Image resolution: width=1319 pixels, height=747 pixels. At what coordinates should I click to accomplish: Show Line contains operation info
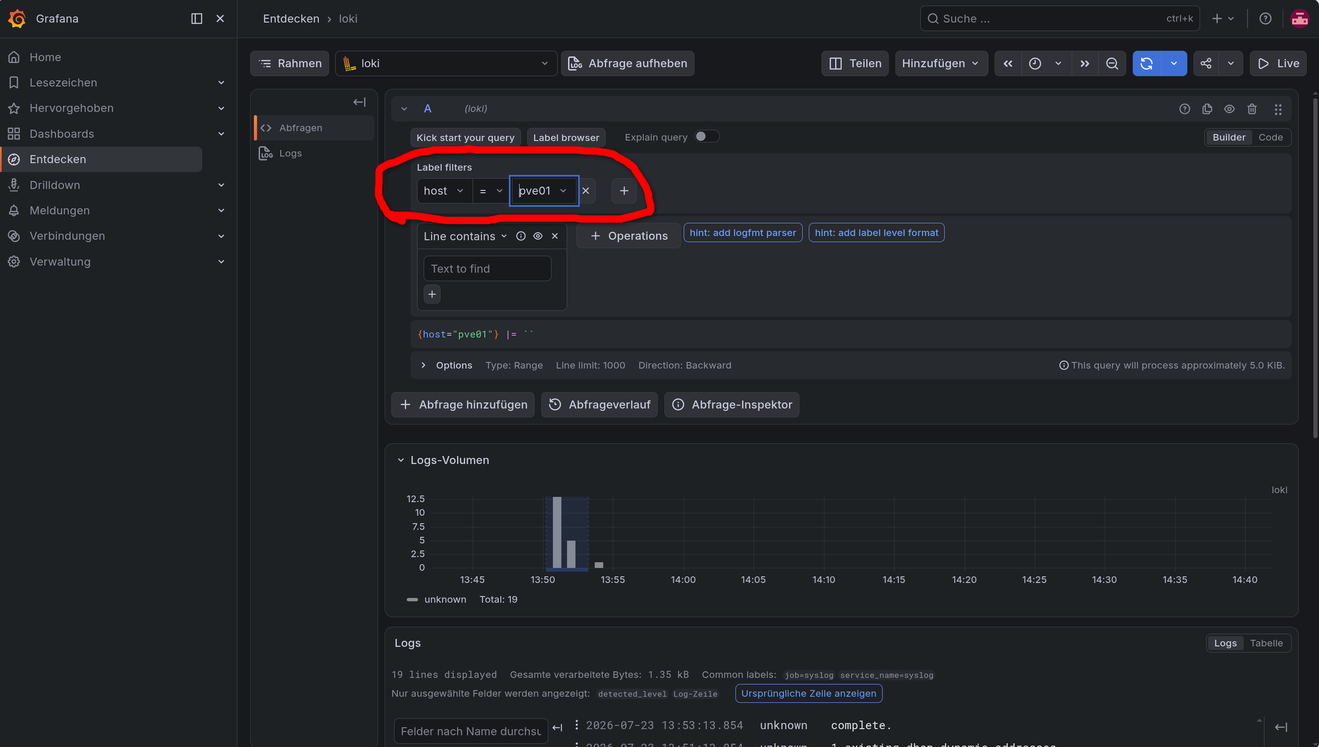point(521,236)
